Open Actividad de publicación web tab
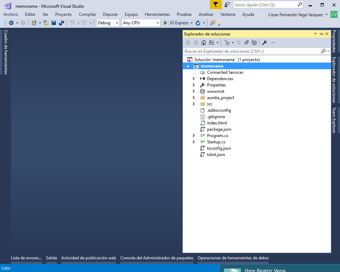340x272 pixels. pos(89,258)
